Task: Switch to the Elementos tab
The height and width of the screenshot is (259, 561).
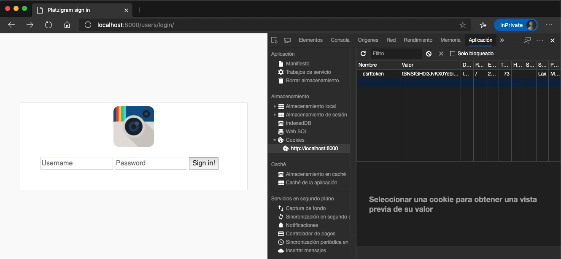Action: 310,40
